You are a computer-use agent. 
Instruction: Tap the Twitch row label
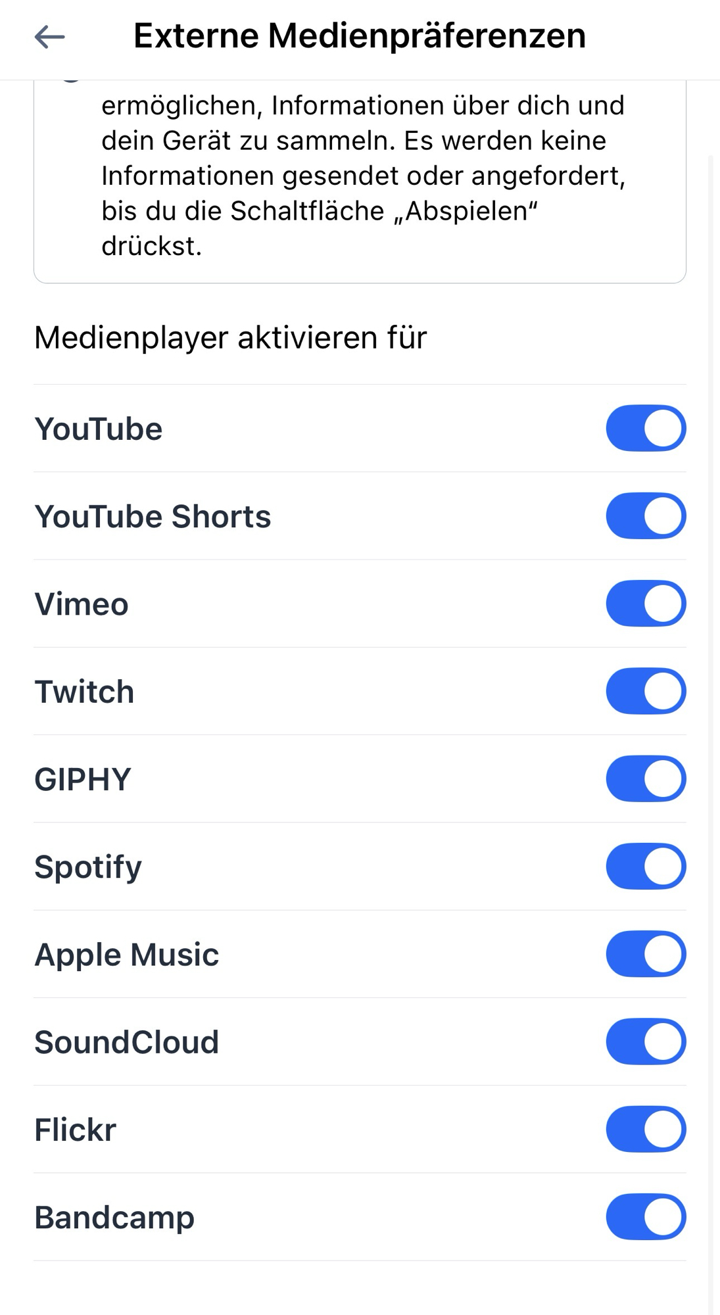(84, 692)
